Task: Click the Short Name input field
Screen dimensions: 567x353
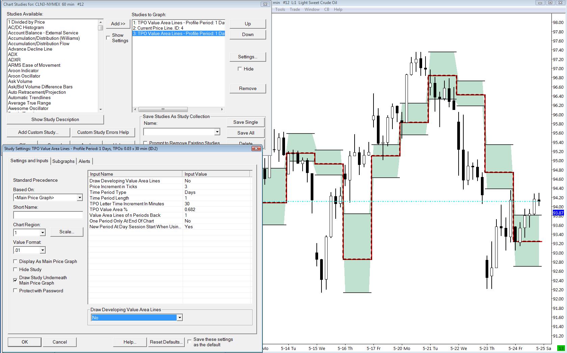Action: (x=48, y=215)
